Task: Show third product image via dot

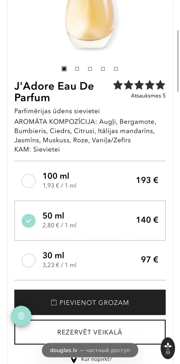Action: [90, 69]
